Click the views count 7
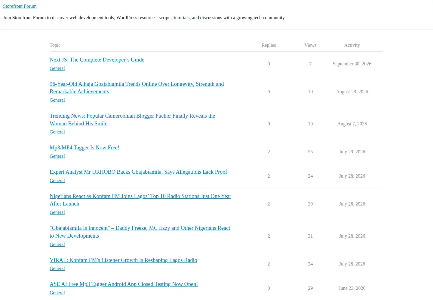 click(310, 64)
